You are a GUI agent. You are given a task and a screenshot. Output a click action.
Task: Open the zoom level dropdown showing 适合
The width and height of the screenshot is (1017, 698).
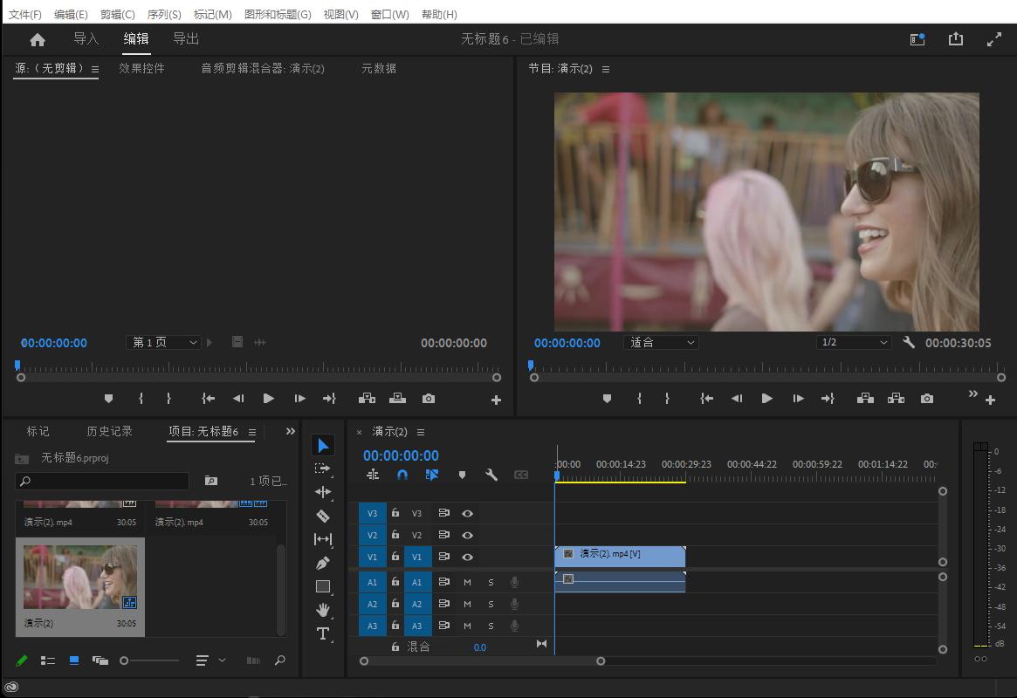click(x=663, y=343)
